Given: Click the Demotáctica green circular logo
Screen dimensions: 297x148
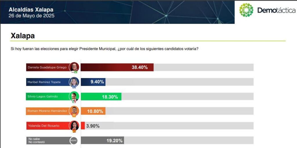Looking at the screenshot, I should 246,10.
